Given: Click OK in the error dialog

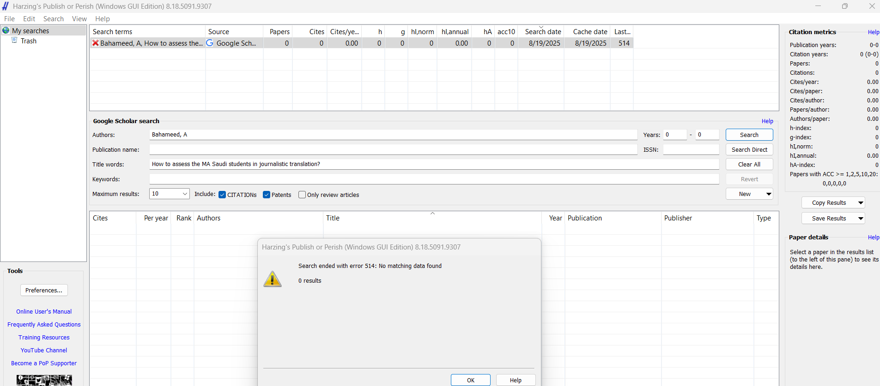Looking at the screenshot, I should click(471, 380).
